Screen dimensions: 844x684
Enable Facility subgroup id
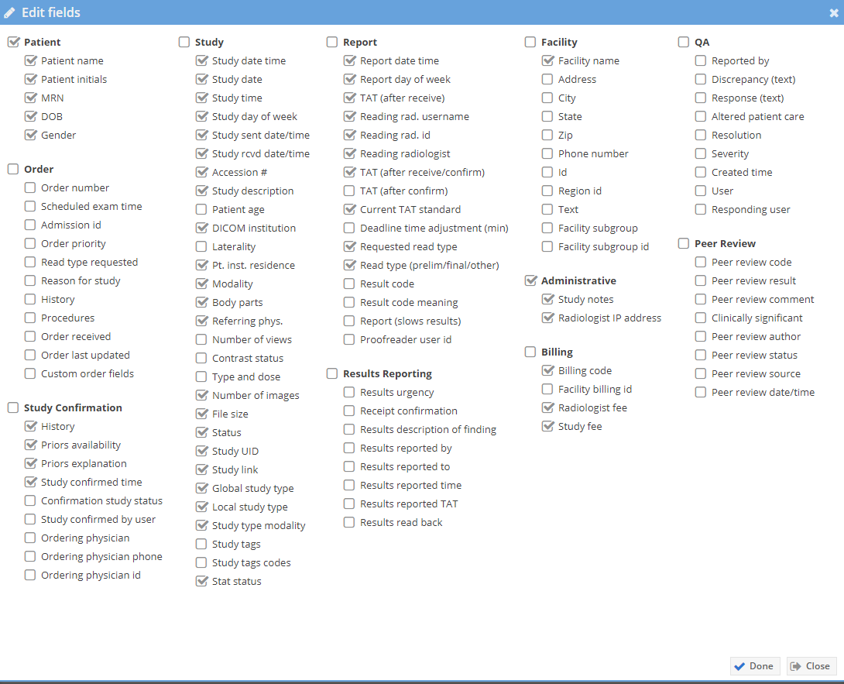pos(548,246)
